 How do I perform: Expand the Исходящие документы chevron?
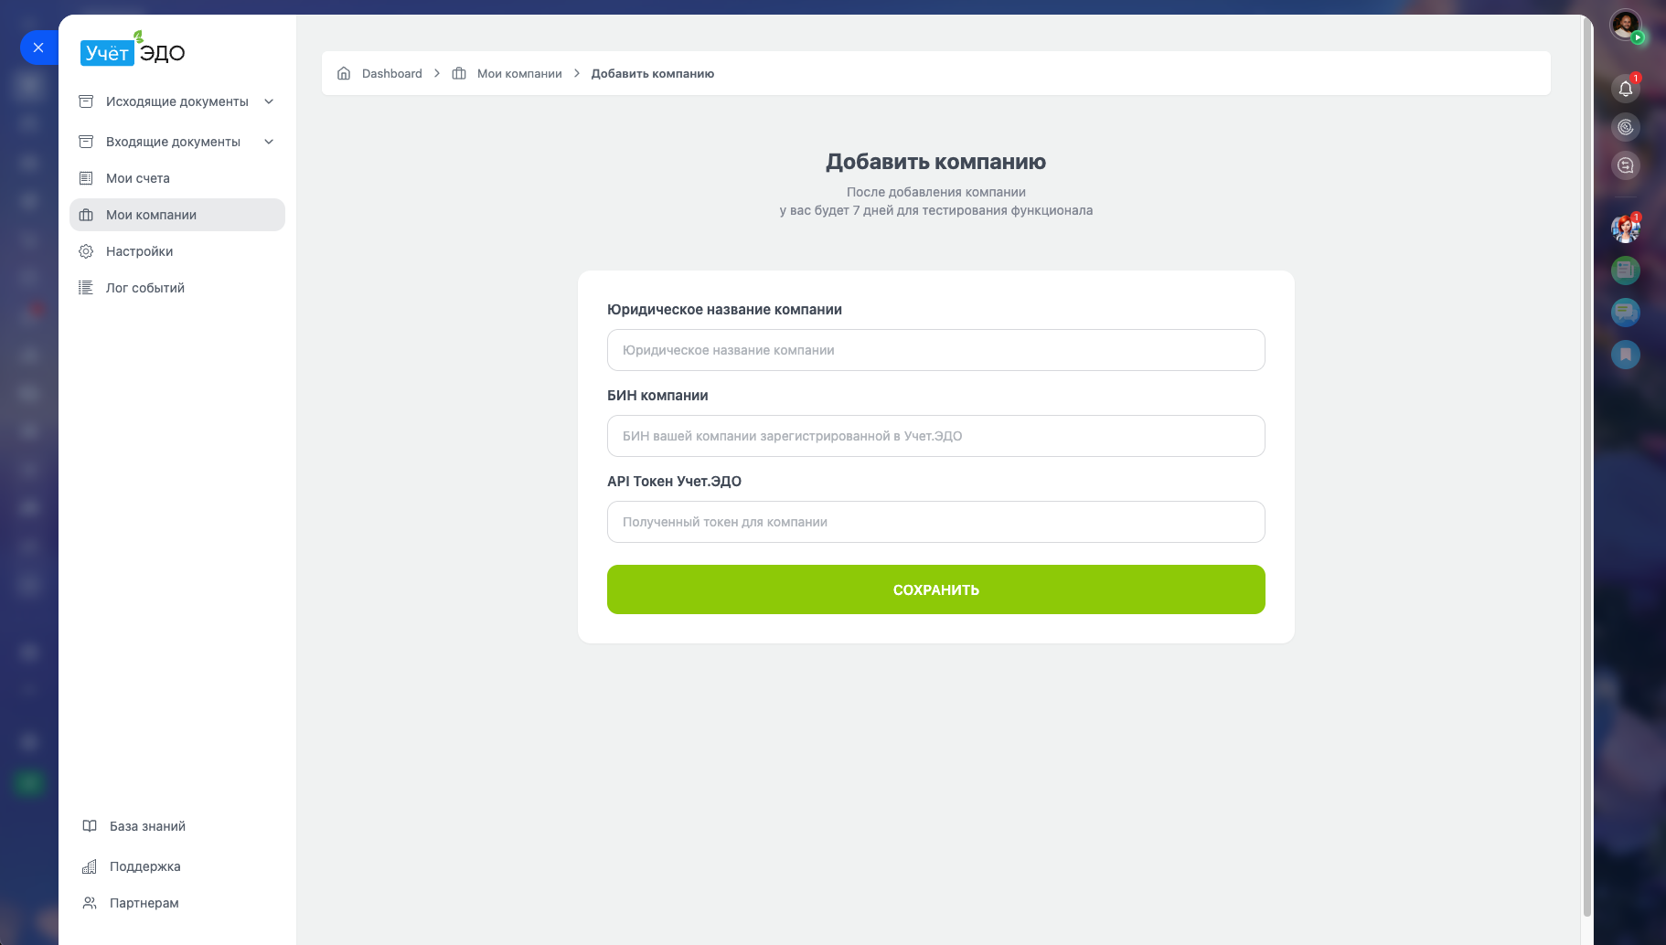(269, 101)
